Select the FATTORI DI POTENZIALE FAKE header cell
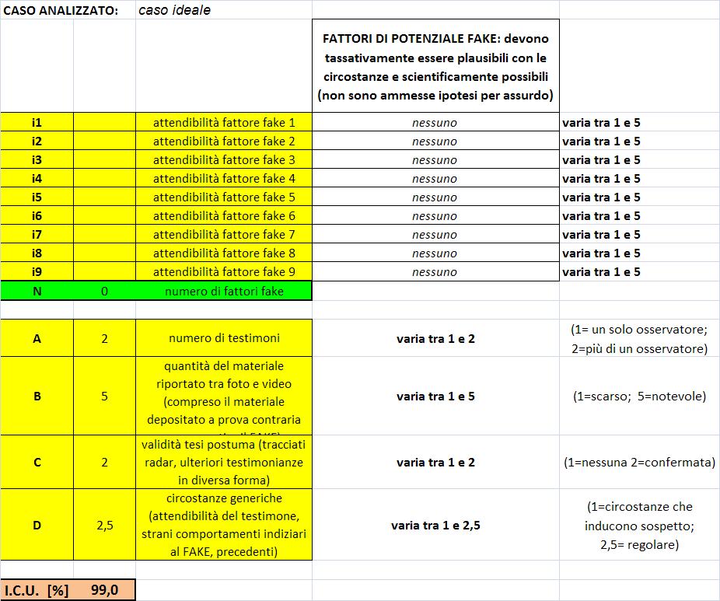The height and width of the screenshot is (601, 720). click(x=435, y=66)
